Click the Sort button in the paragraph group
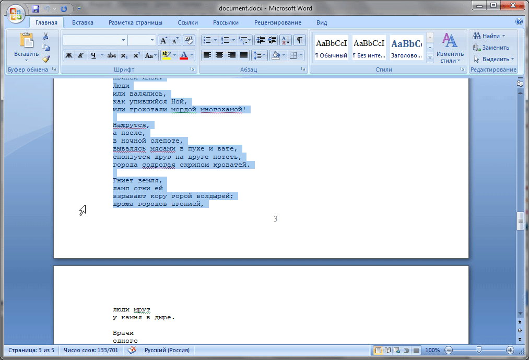This screenshot has height=360, width=529. [x=286, y=40]
